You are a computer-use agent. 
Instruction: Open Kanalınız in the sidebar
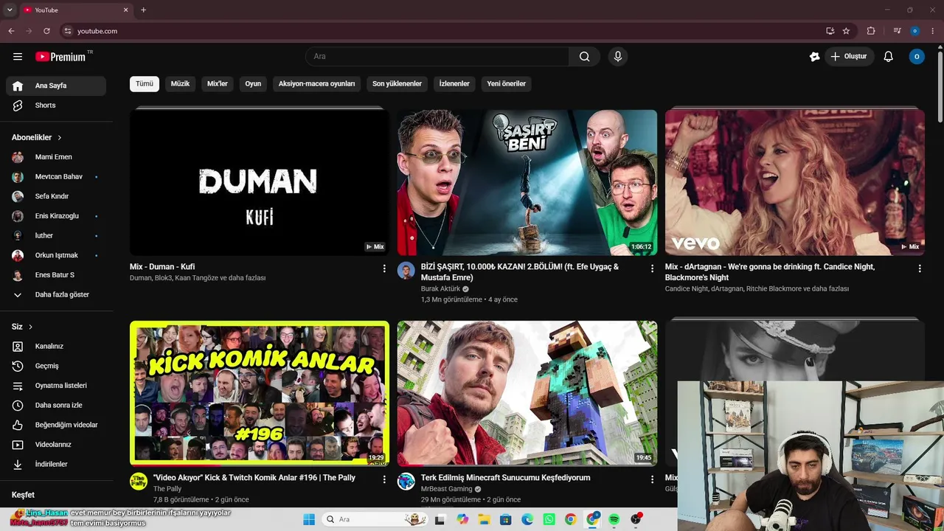pyautogui.click(x=56, y=347)
